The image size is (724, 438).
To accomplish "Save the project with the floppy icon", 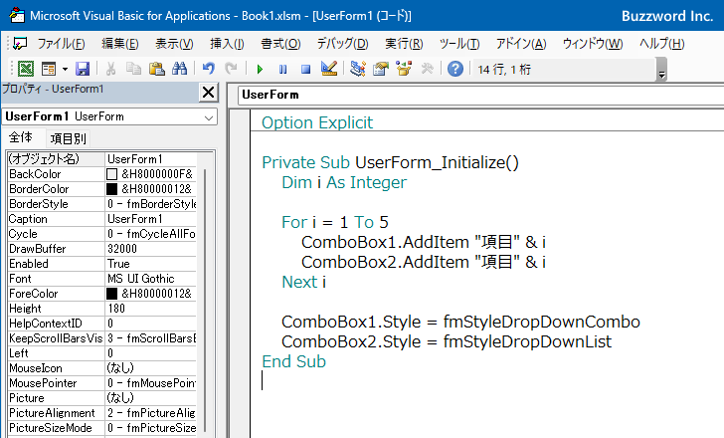I will coord(83,69).
